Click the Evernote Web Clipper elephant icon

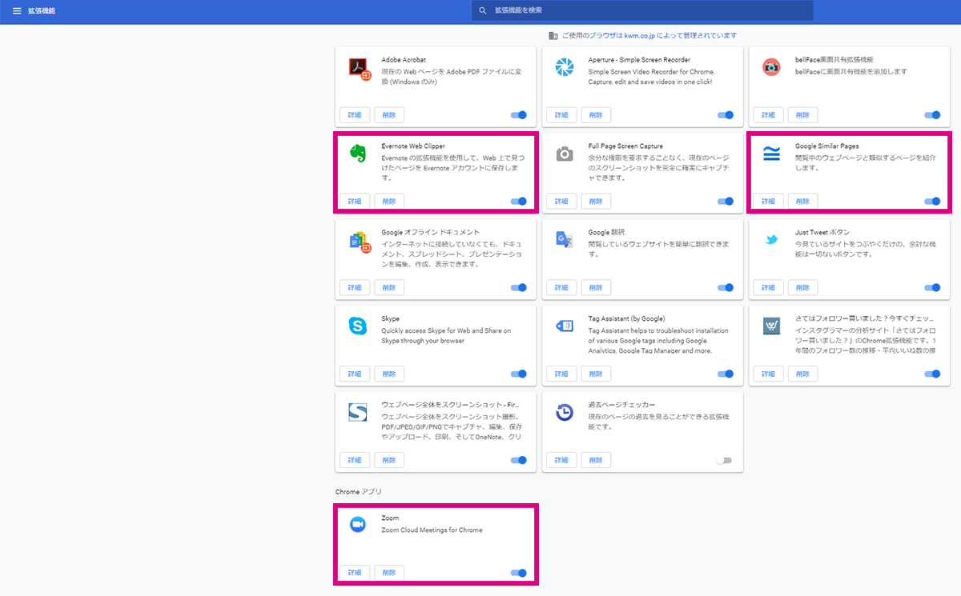pos(358,154)
